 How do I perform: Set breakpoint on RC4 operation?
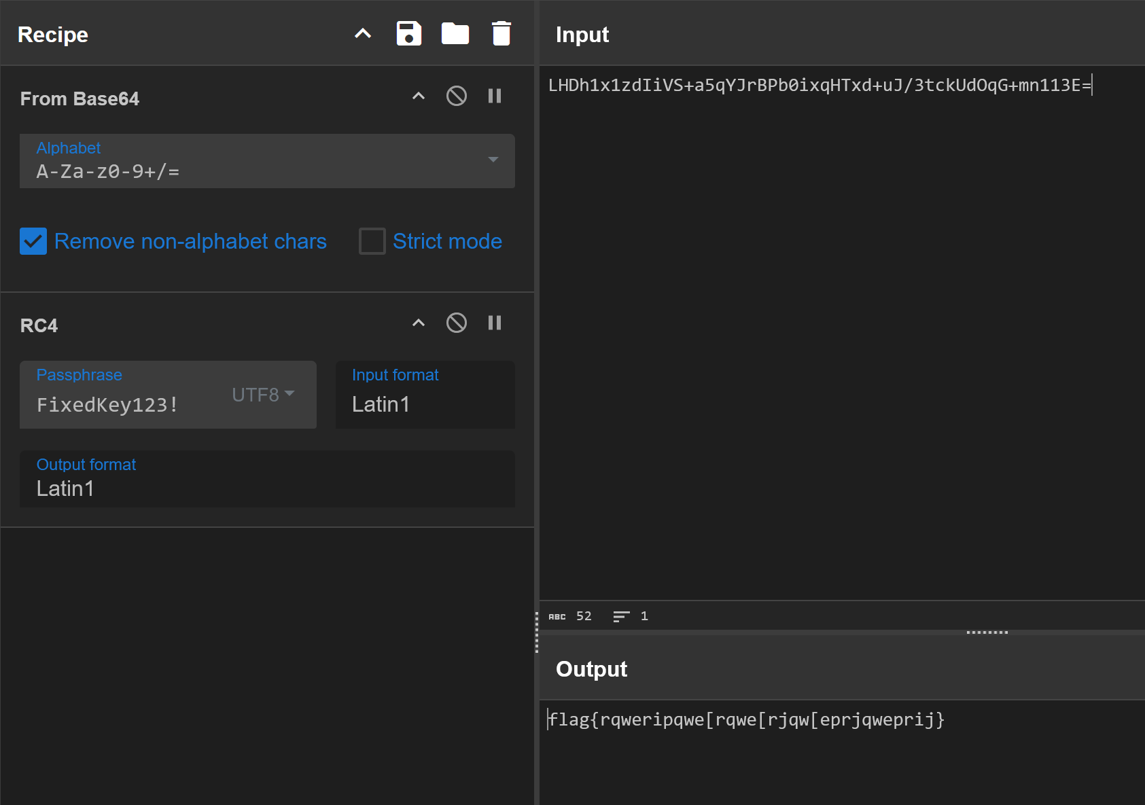(495, 323)
